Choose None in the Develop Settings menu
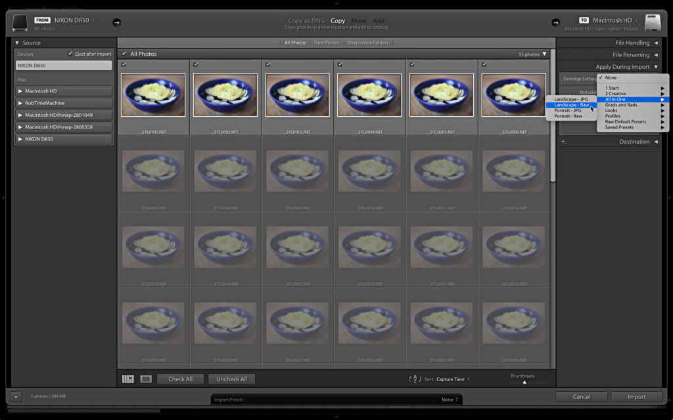This screenshot has width=673, height=420. (x=633, y=77)
